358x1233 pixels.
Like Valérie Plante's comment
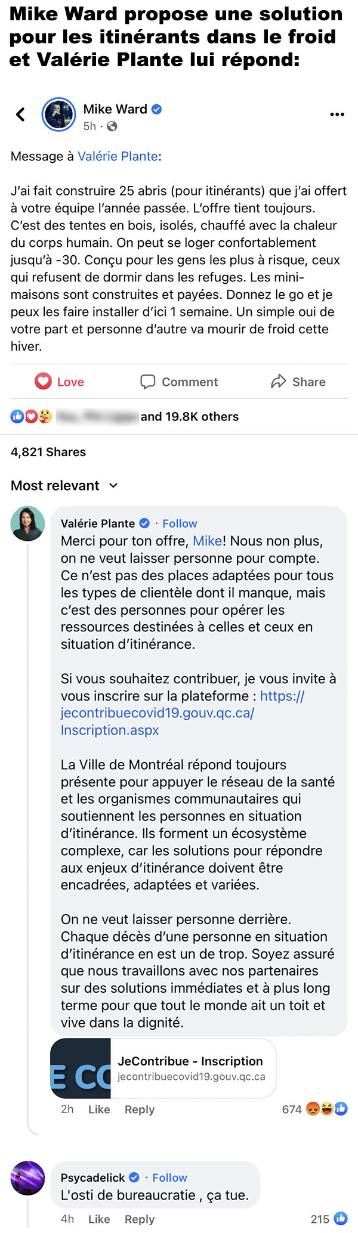99,1110
